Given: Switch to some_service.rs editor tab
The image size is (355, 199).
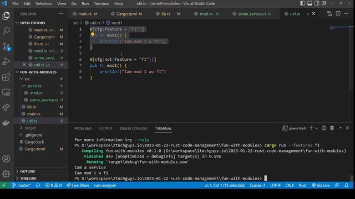Looking at the screenshot, I should (252, 14).
